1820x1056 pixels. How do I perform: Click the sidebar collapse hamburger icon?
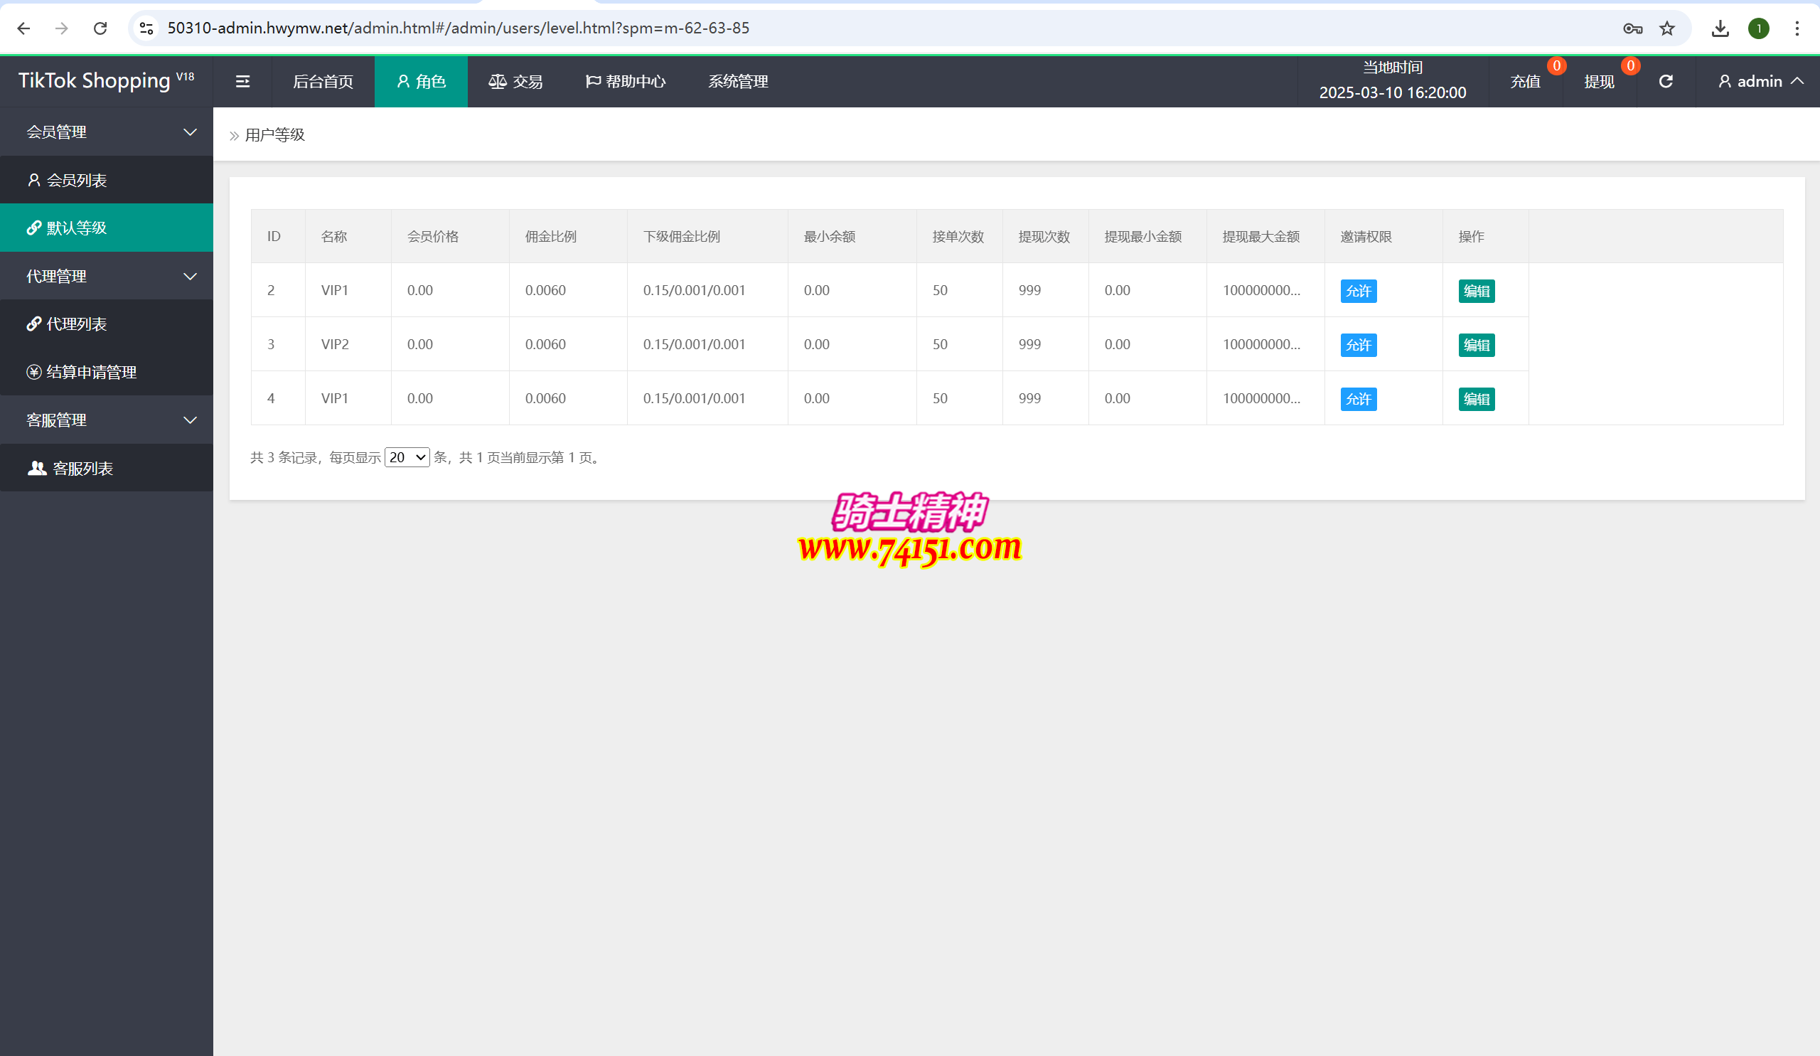[242, 82]
